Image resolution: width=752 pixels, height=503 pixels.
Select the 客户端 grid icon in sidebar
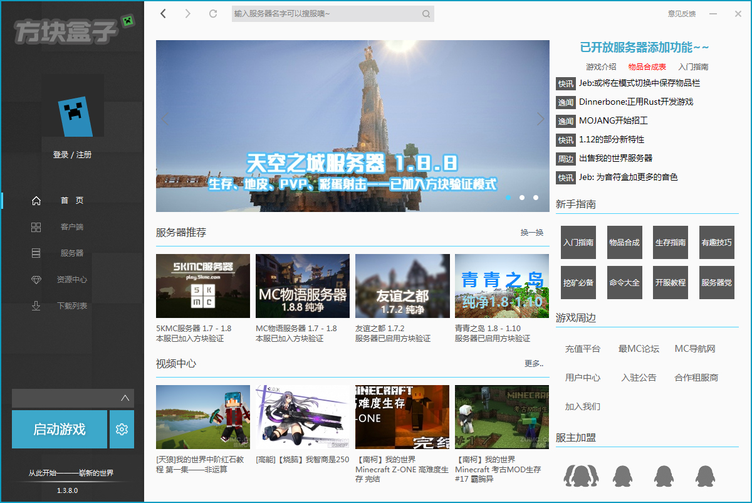pos(36,226)
